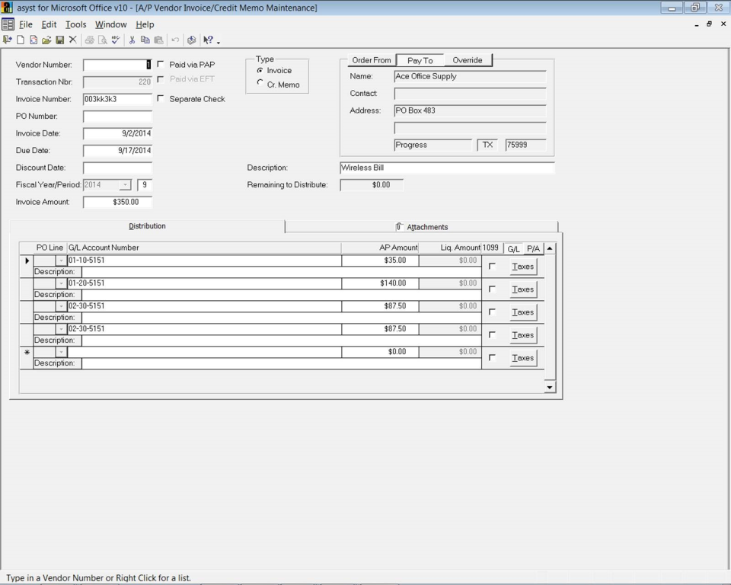Image resolution: width=731 pixels, height=585 pixels.
Task: Click the refresh document toolbar icon
Action: [34, 40]
